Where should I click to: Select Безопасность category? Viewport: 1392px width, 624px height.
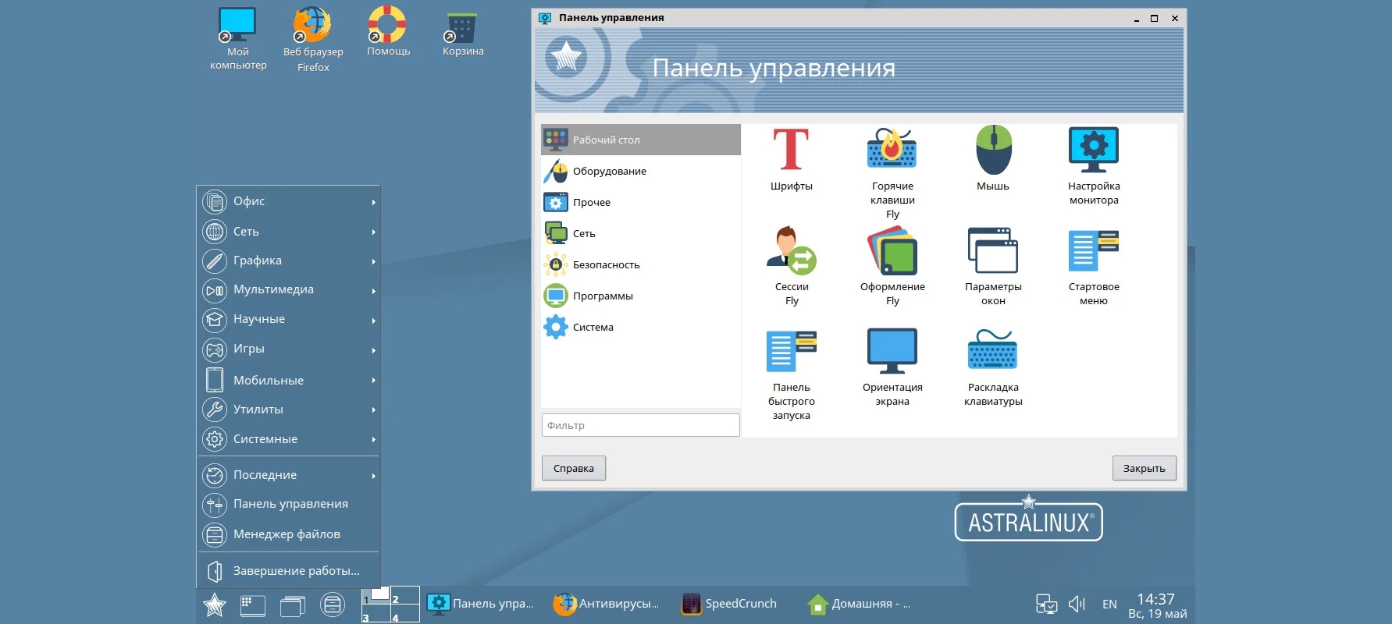click(640, 264)
